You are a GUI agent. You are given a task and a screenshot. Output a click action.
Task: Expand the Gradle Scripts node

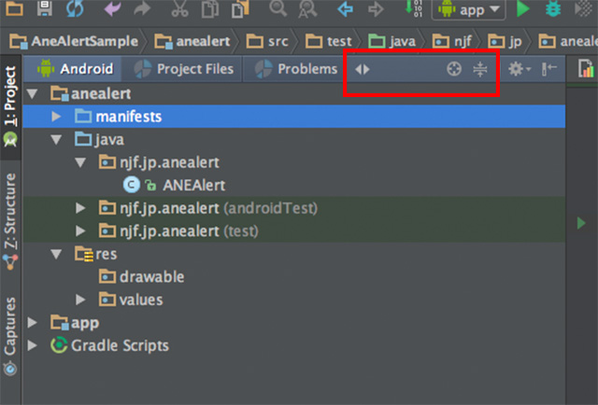(x=33, y=345)
